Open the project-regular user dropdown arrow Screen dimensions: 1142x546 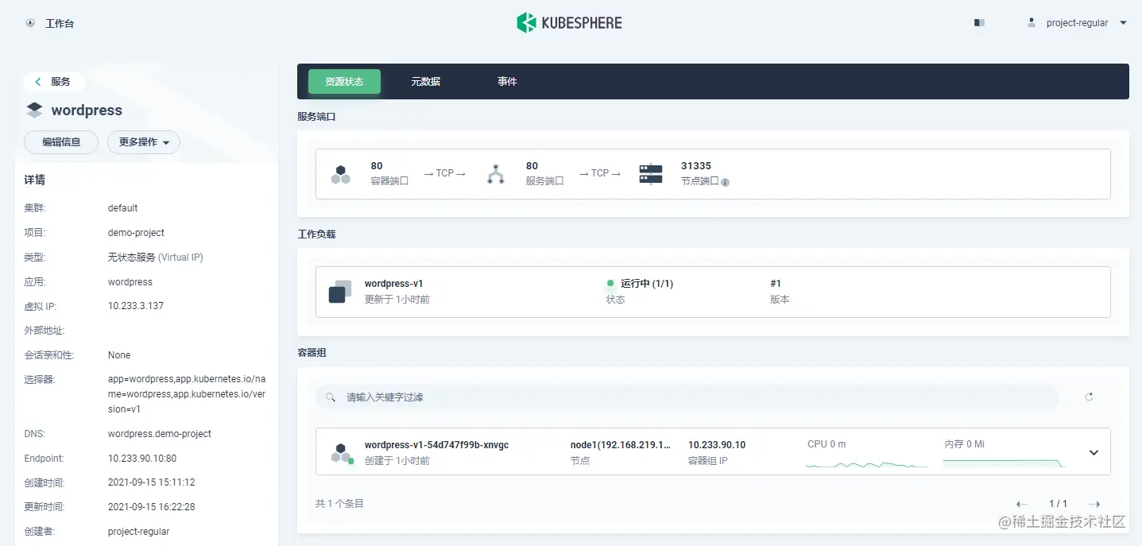coord(1123,23)
